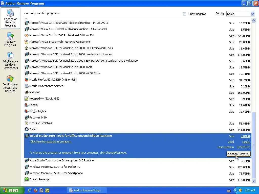
Task: Open Add/Remove Windows Components sidebar icon
Action: point(10,60)
